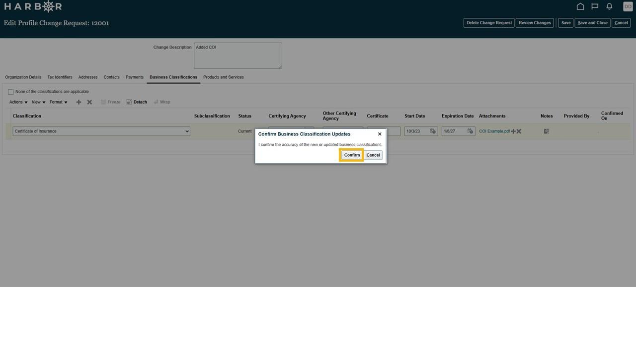Close the confirm dialog with X

pos(380,134)
